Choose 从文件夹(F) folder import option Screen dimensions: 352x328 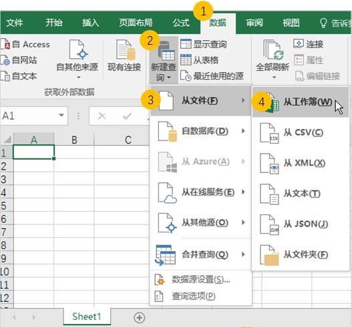click(300, 255)
